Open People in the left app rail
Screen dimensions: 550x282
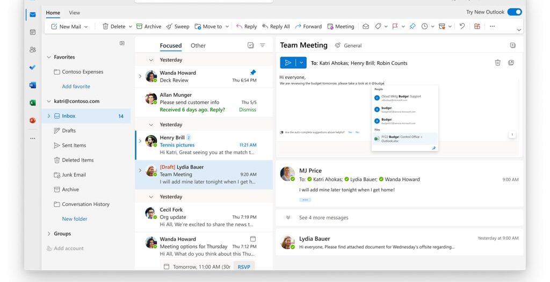pyautogui.click(x=33, y=50)
